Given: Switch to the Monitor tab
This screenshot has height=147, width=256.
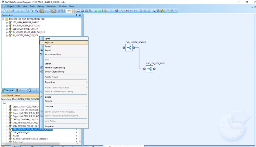Looking at the screenshot, I should 21,90.
